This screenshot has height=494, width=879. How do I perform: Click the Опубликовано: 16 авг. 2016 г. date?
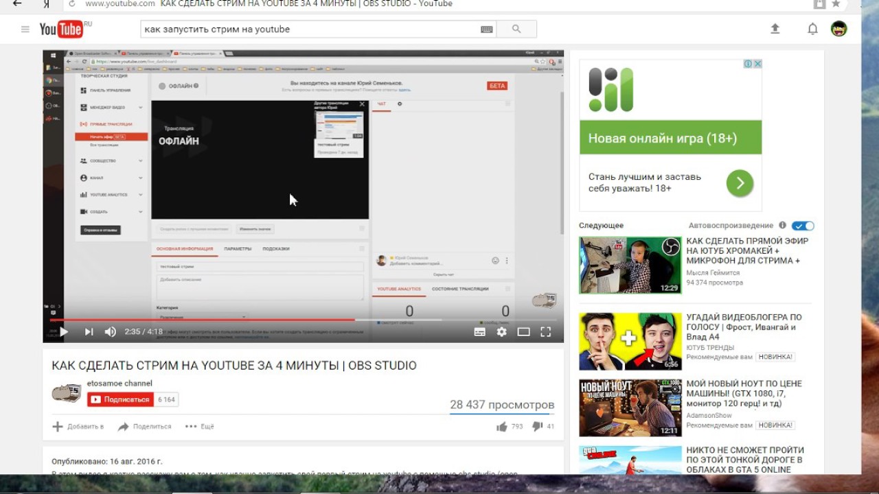point(107,461)
